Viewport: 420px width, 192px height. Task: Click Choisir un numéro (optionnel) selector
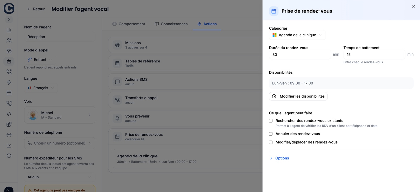coord(60,143)
